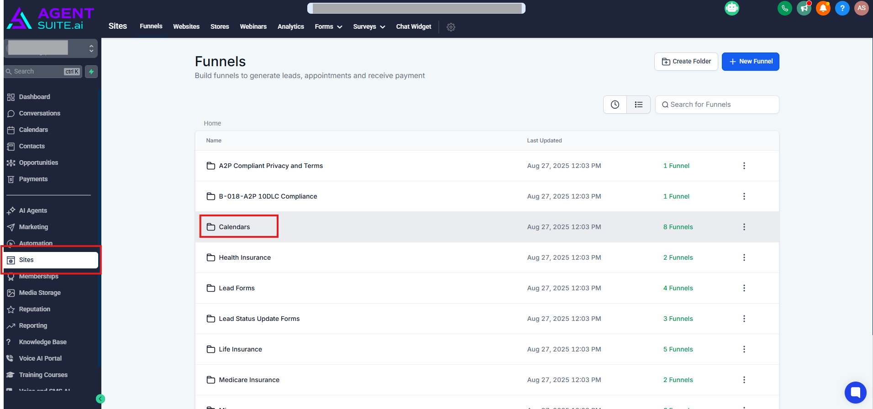Screen dimensions: 873x409
Task: Expand the Forms dropdown menu
Action: 329,26
